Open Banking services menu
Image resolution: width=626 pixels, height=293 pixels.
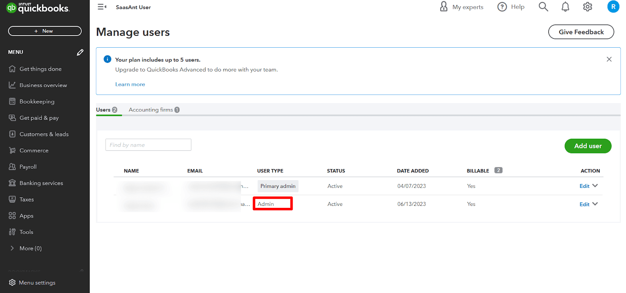(41, 183)
